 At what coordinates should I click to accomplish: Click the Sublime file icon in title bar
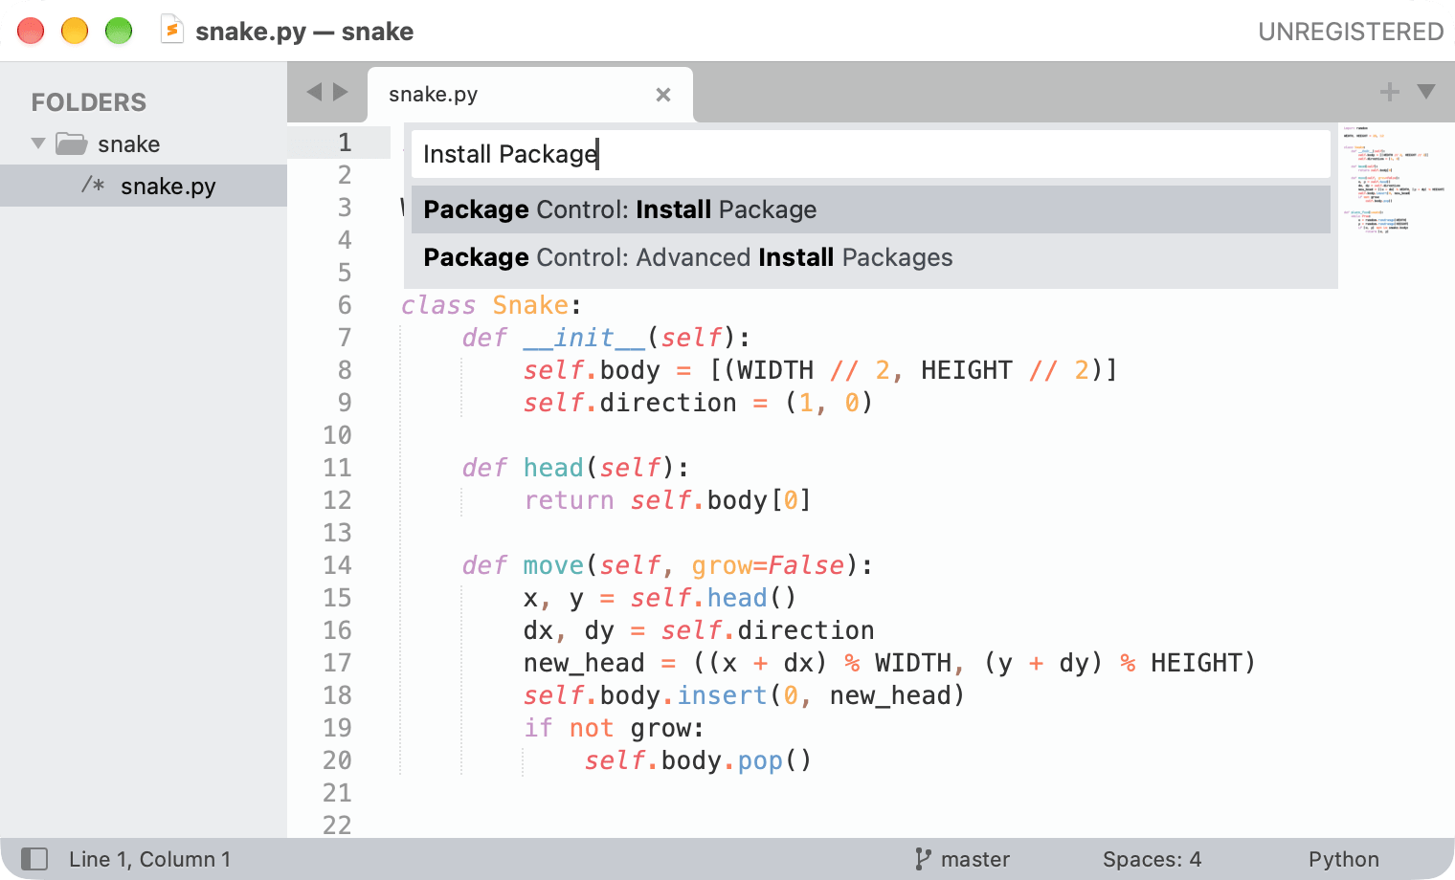(171, 30)
